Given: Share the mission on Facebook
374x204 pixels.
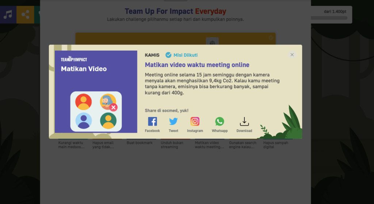Looking at the screenshot, I should 152,122.
